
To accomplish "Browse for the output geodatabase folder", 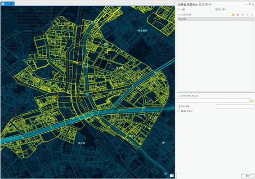I will point(252,101).
